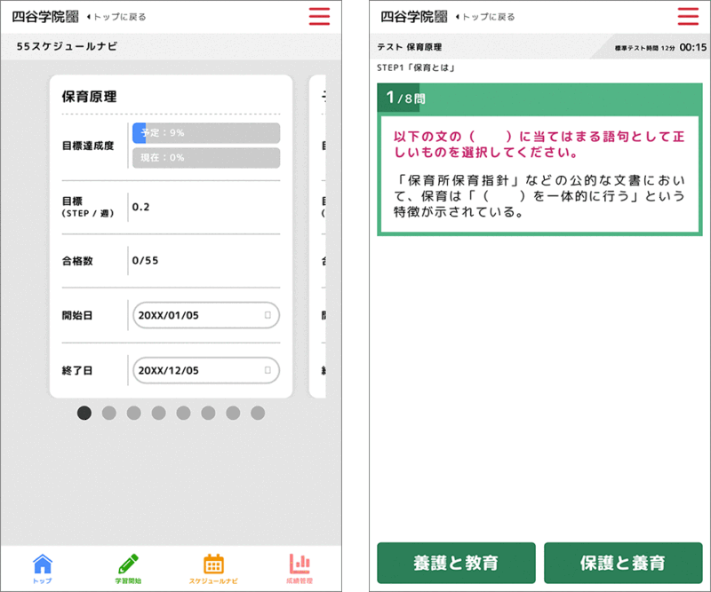The image size is (711, 592).
Task: Go back via トップに戻る on test screen
Action: [485, 17]
